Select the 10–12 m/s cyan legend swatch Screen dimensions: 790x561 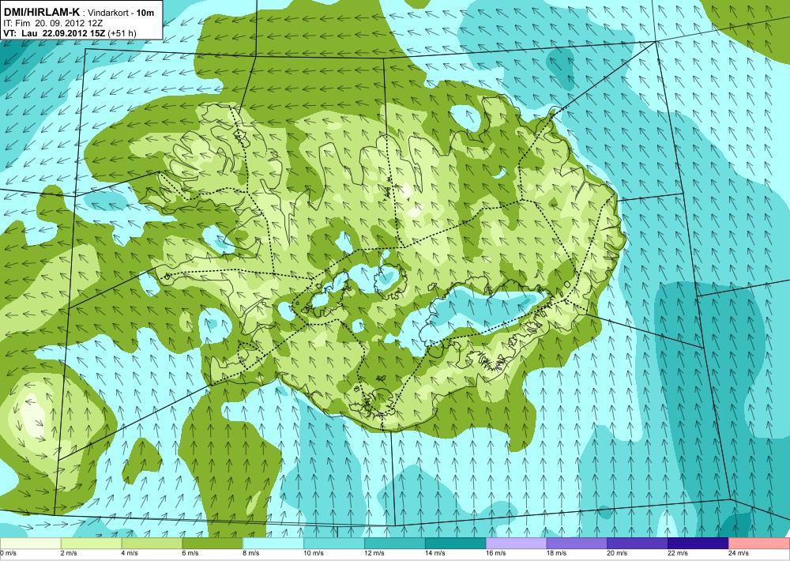click(334, 544)
